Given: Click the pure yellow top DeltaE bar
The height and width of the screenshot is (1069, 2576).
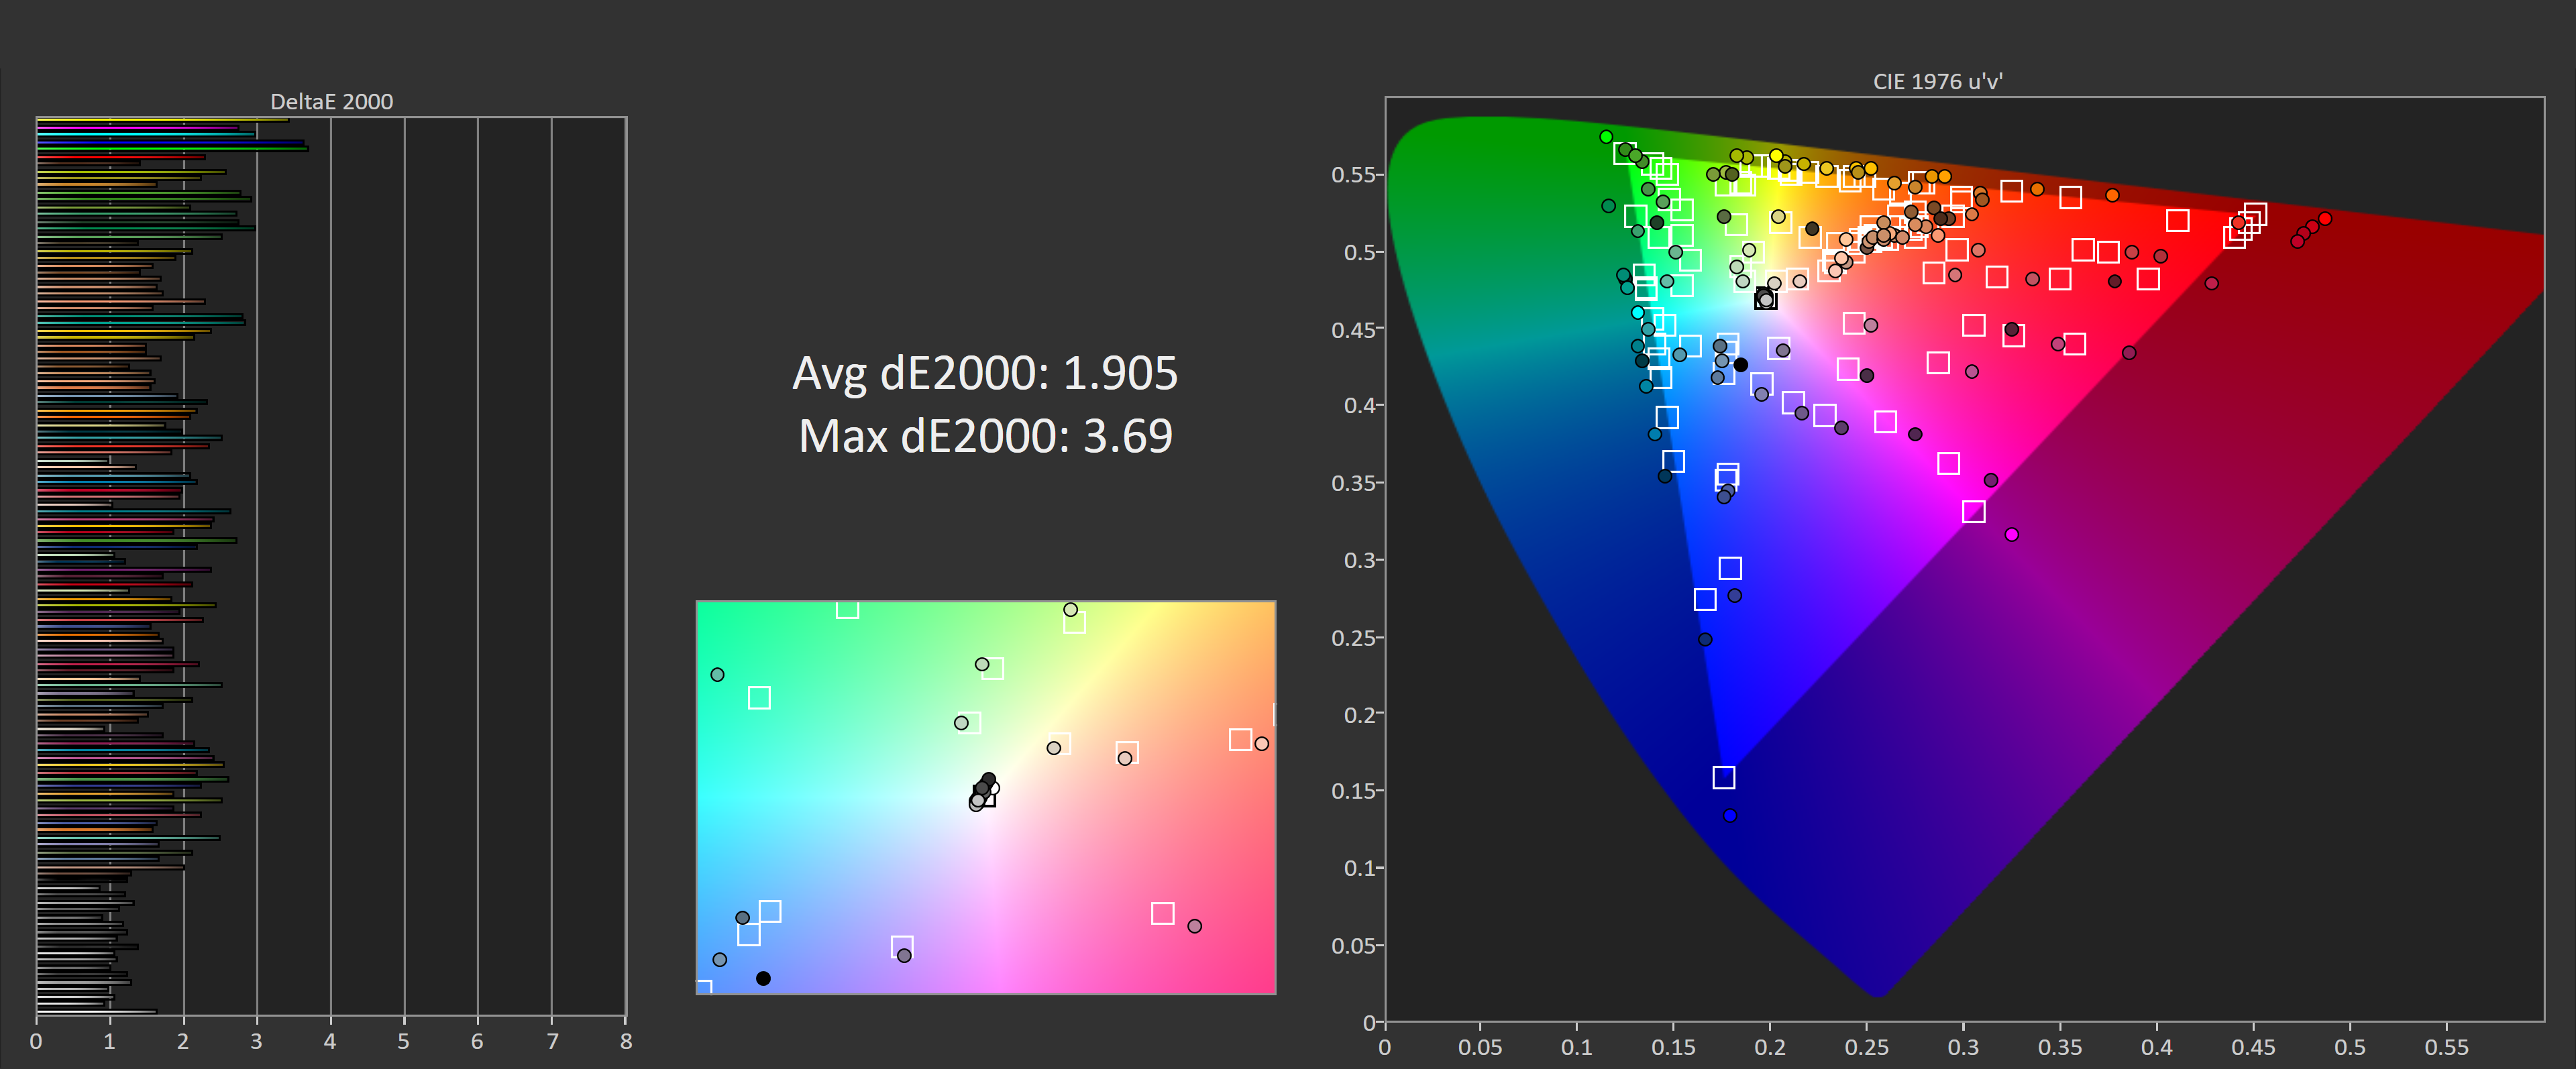Looking at the screenshot, I should 160,120.
